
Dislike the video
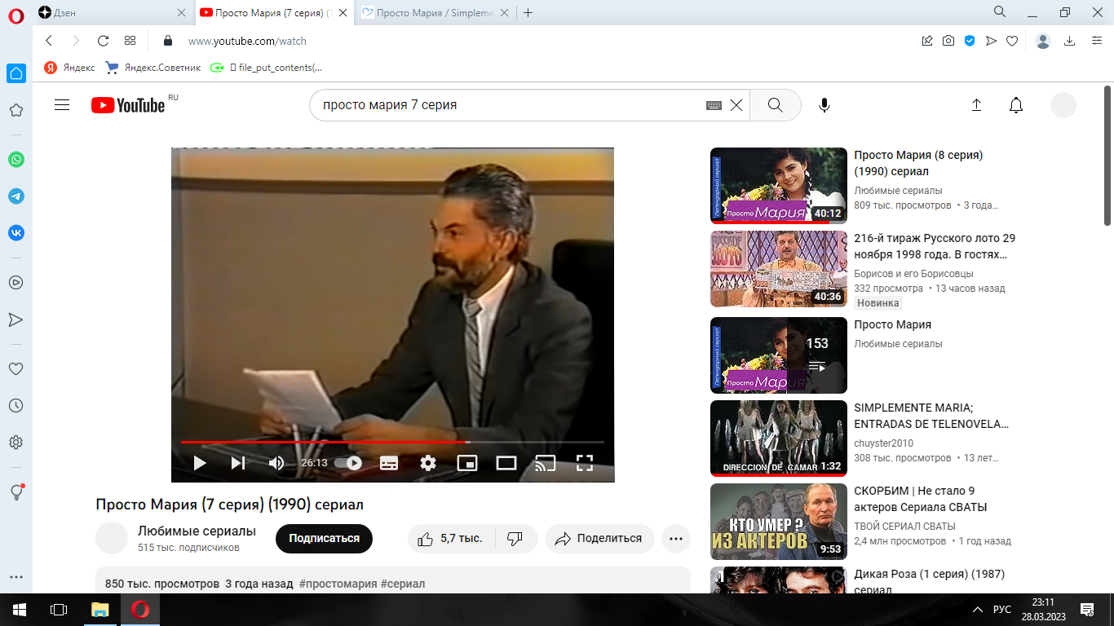[515, 539]
